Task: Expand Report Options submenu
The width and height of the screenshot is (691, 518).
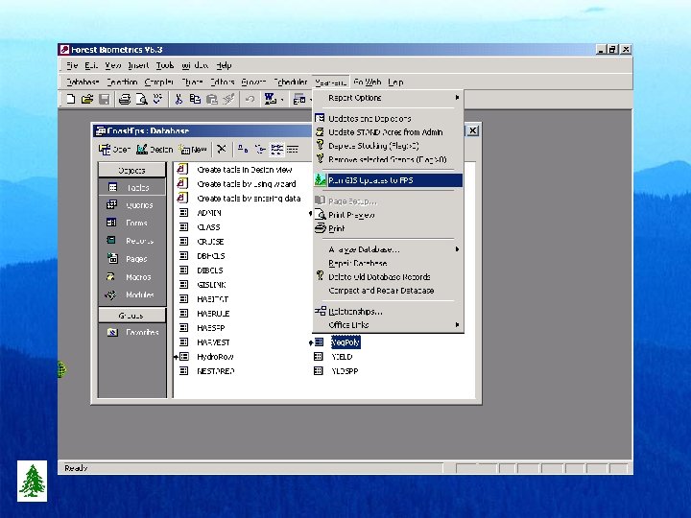Action: coord(389,98)
